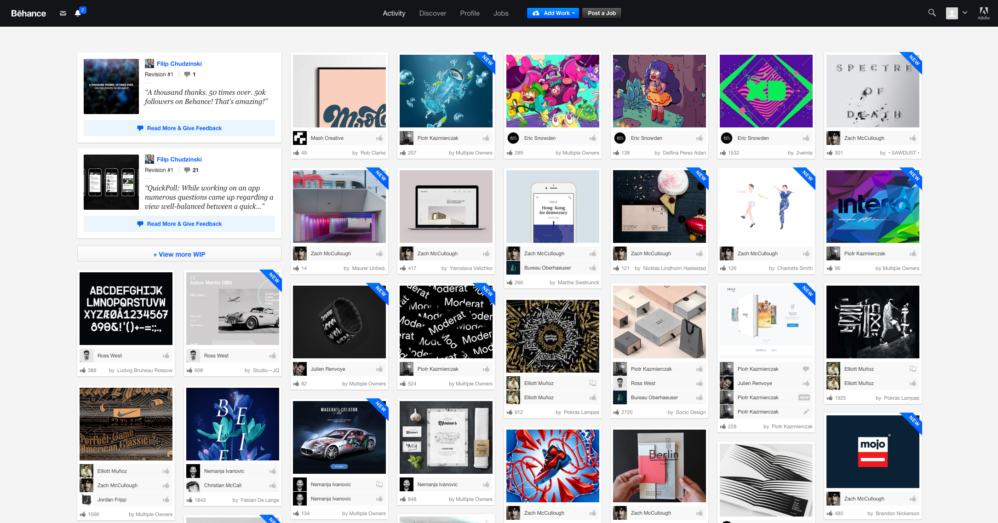The image size is (998, 523).
Task: Toggle the appreciate thumb for the Mash Creative project
Action: point(379,138)
